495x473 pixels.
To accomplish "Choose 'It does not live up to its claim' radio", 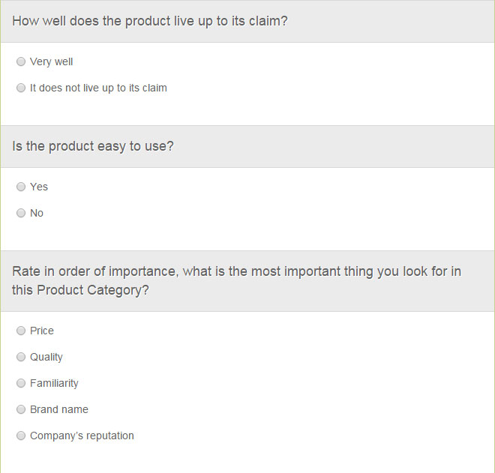I will tap(21, 88).
